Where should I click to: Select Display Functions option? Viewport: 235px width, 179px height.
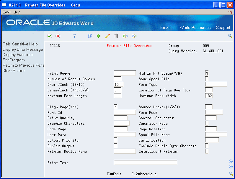(x=18, y=55)
